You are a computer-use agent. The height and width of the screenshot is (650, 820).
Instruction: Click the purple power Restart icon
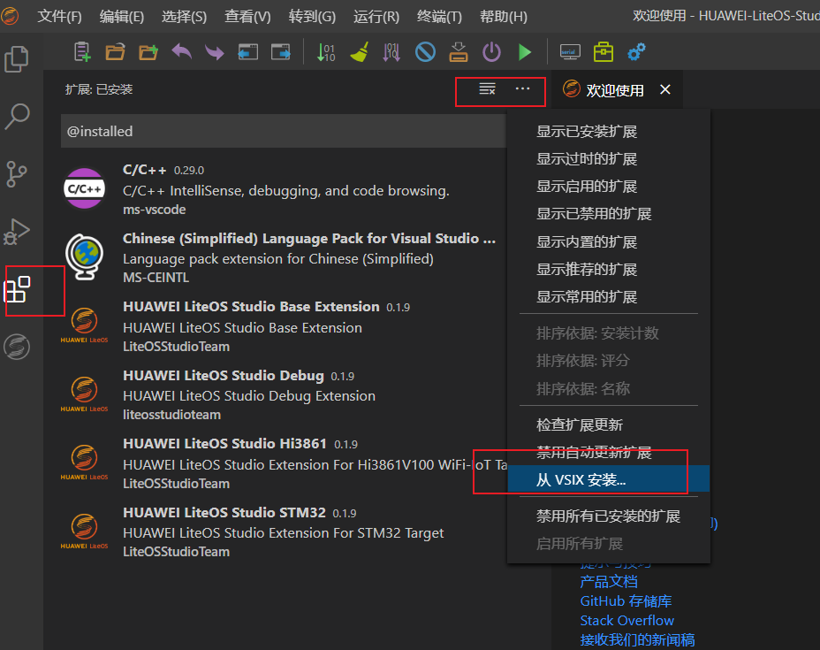(x=491, y=52)
